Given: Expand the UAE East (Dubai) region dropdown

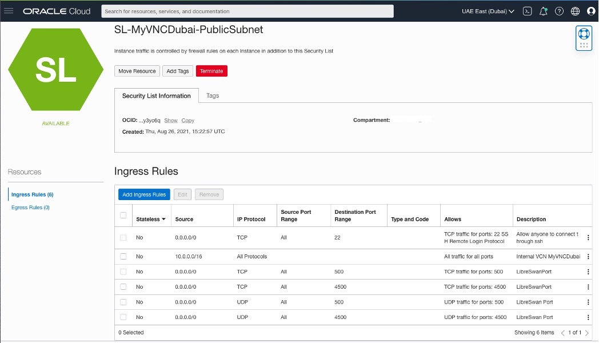Looking at the screenshot, I should point(488,11).
